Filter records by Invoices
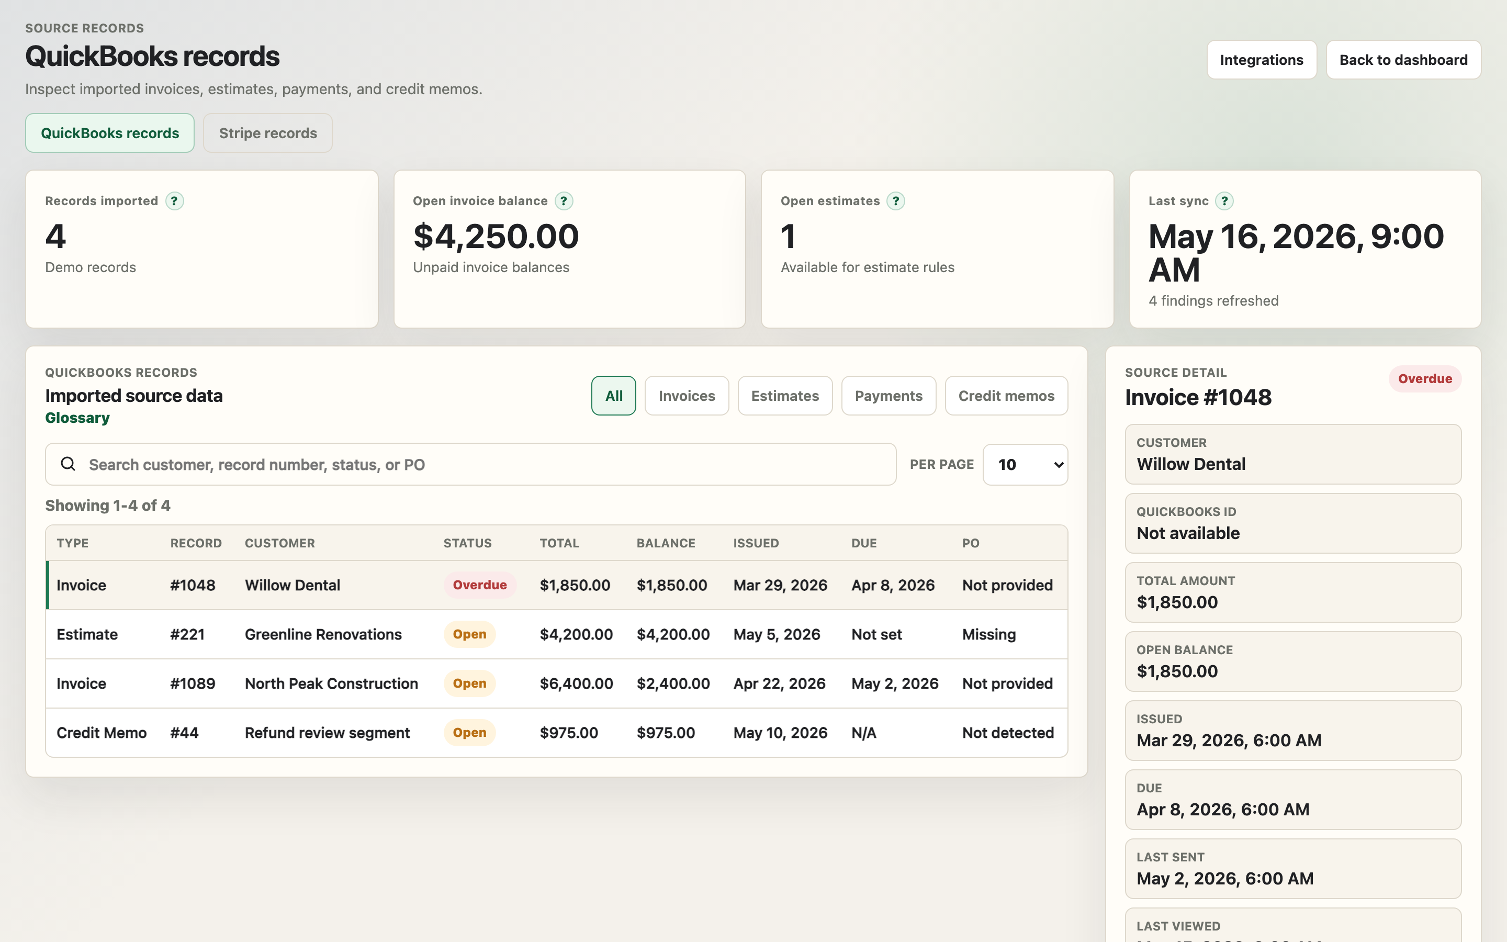Viewport: 1507px width, 942px height. coord(686,396)
